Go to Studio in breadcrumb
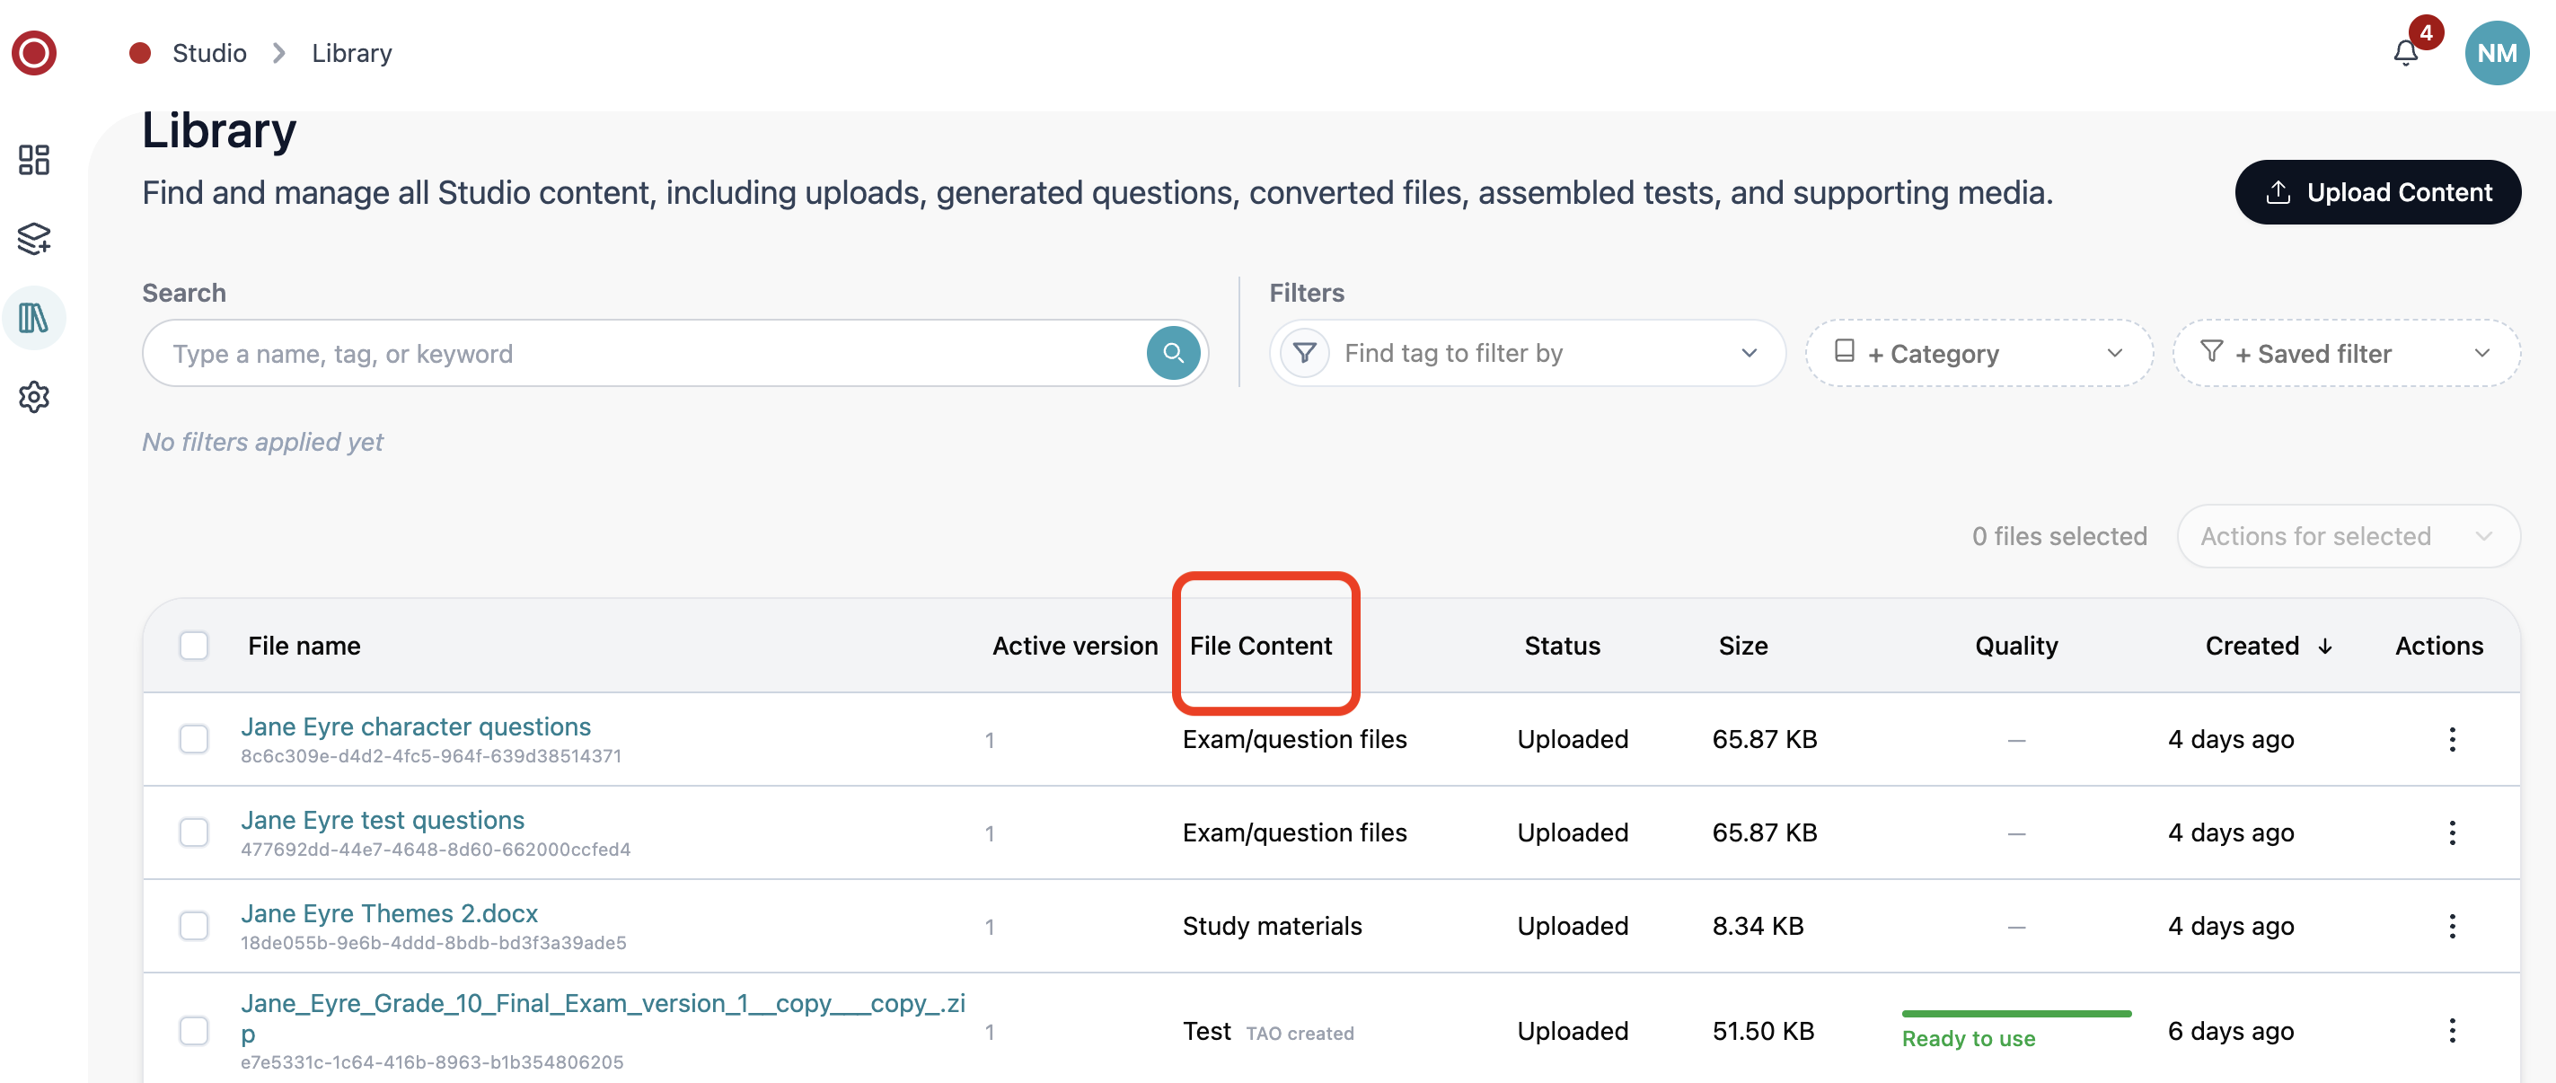2556x1083 pixels. click(x=209, y=53)
